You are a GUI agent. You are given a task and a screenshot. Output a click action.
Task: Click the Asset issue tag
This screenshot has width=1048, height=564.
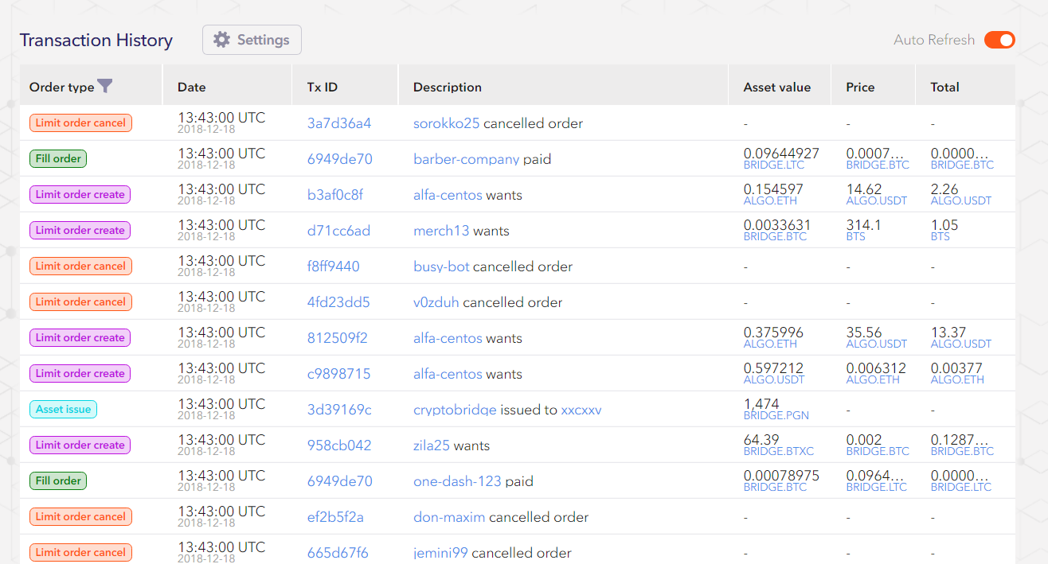(x=64, y=410)
